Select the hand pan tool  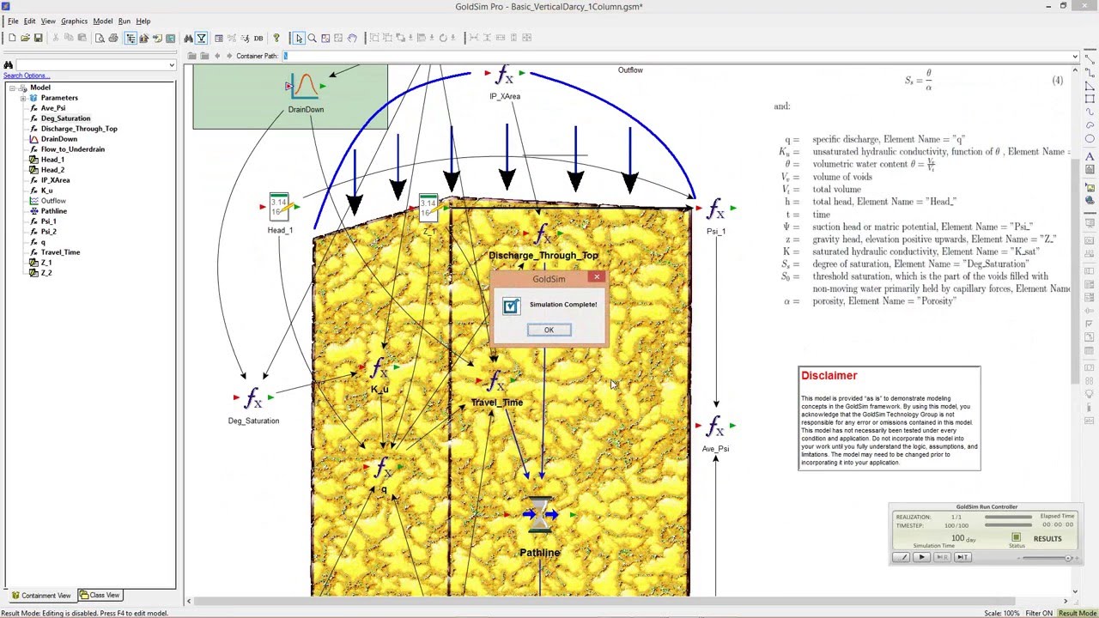pos(352,38)
